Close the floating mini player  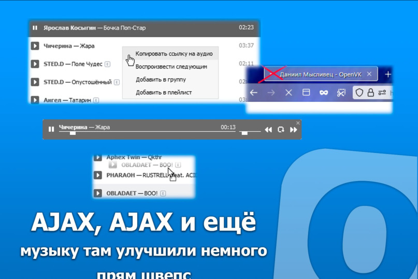point(298,123)
